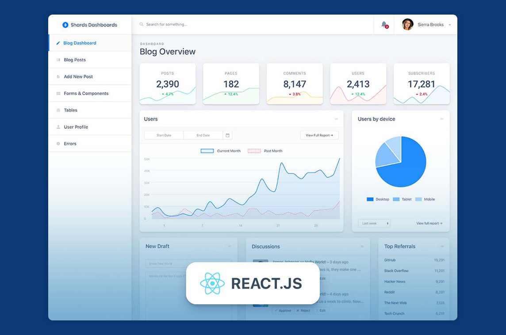Toggle the Desktop legend item
This screenshot has width=506, height=335.
pos(378,199)
